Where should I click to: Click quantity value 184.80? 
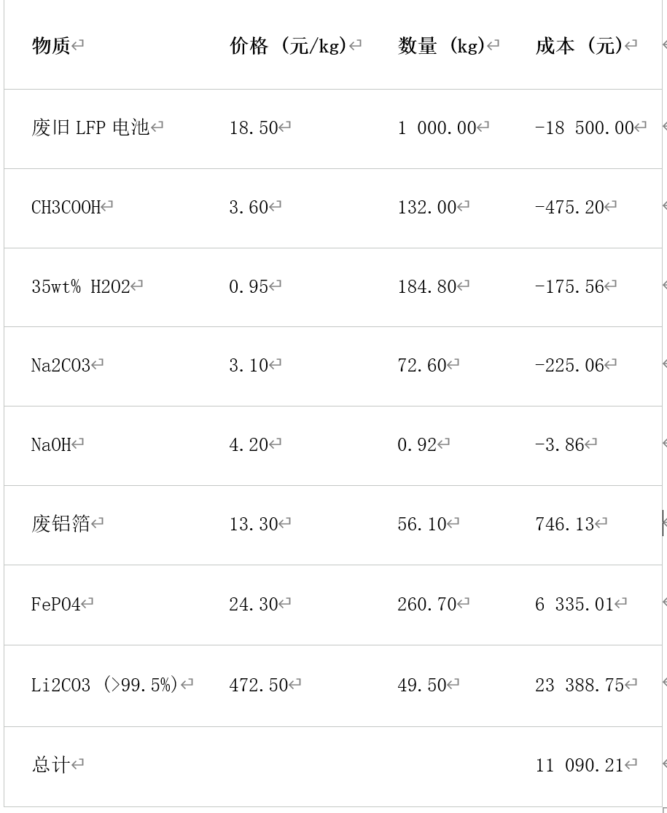(427, 286)
